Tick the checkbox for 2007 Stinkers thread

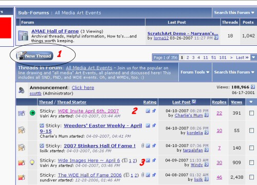tap(251, 148)
